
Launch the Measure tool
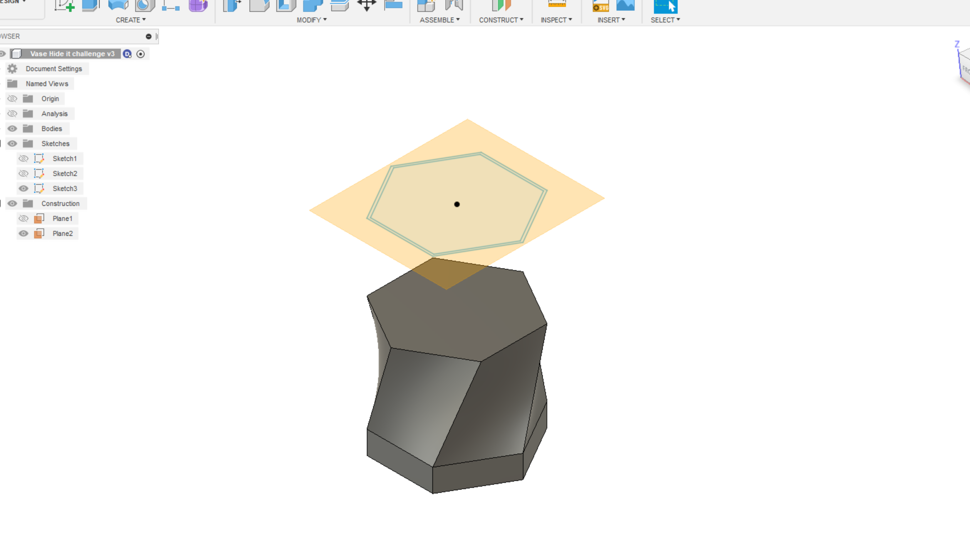point(556,5)
